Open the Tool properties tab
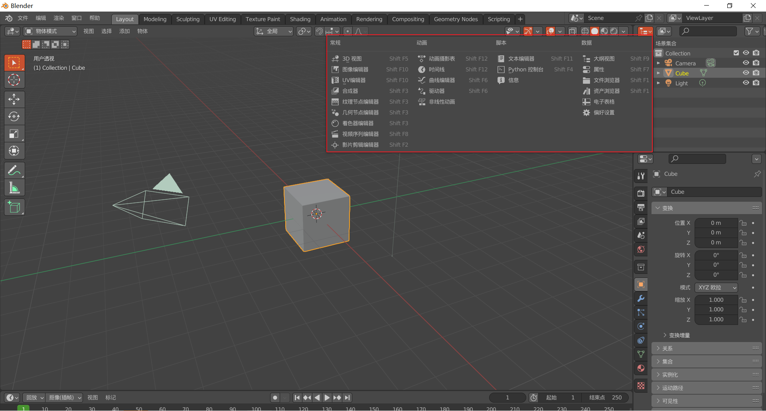Viewport: 766px width, 411px height. click(641, 176)
